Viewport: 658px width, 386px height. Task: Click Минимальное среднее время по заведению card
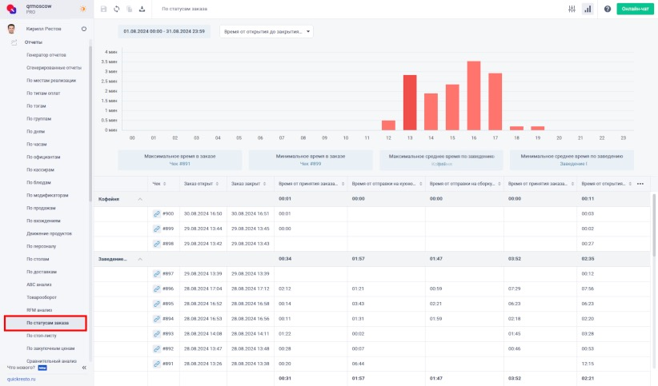(x=572, y=160)
